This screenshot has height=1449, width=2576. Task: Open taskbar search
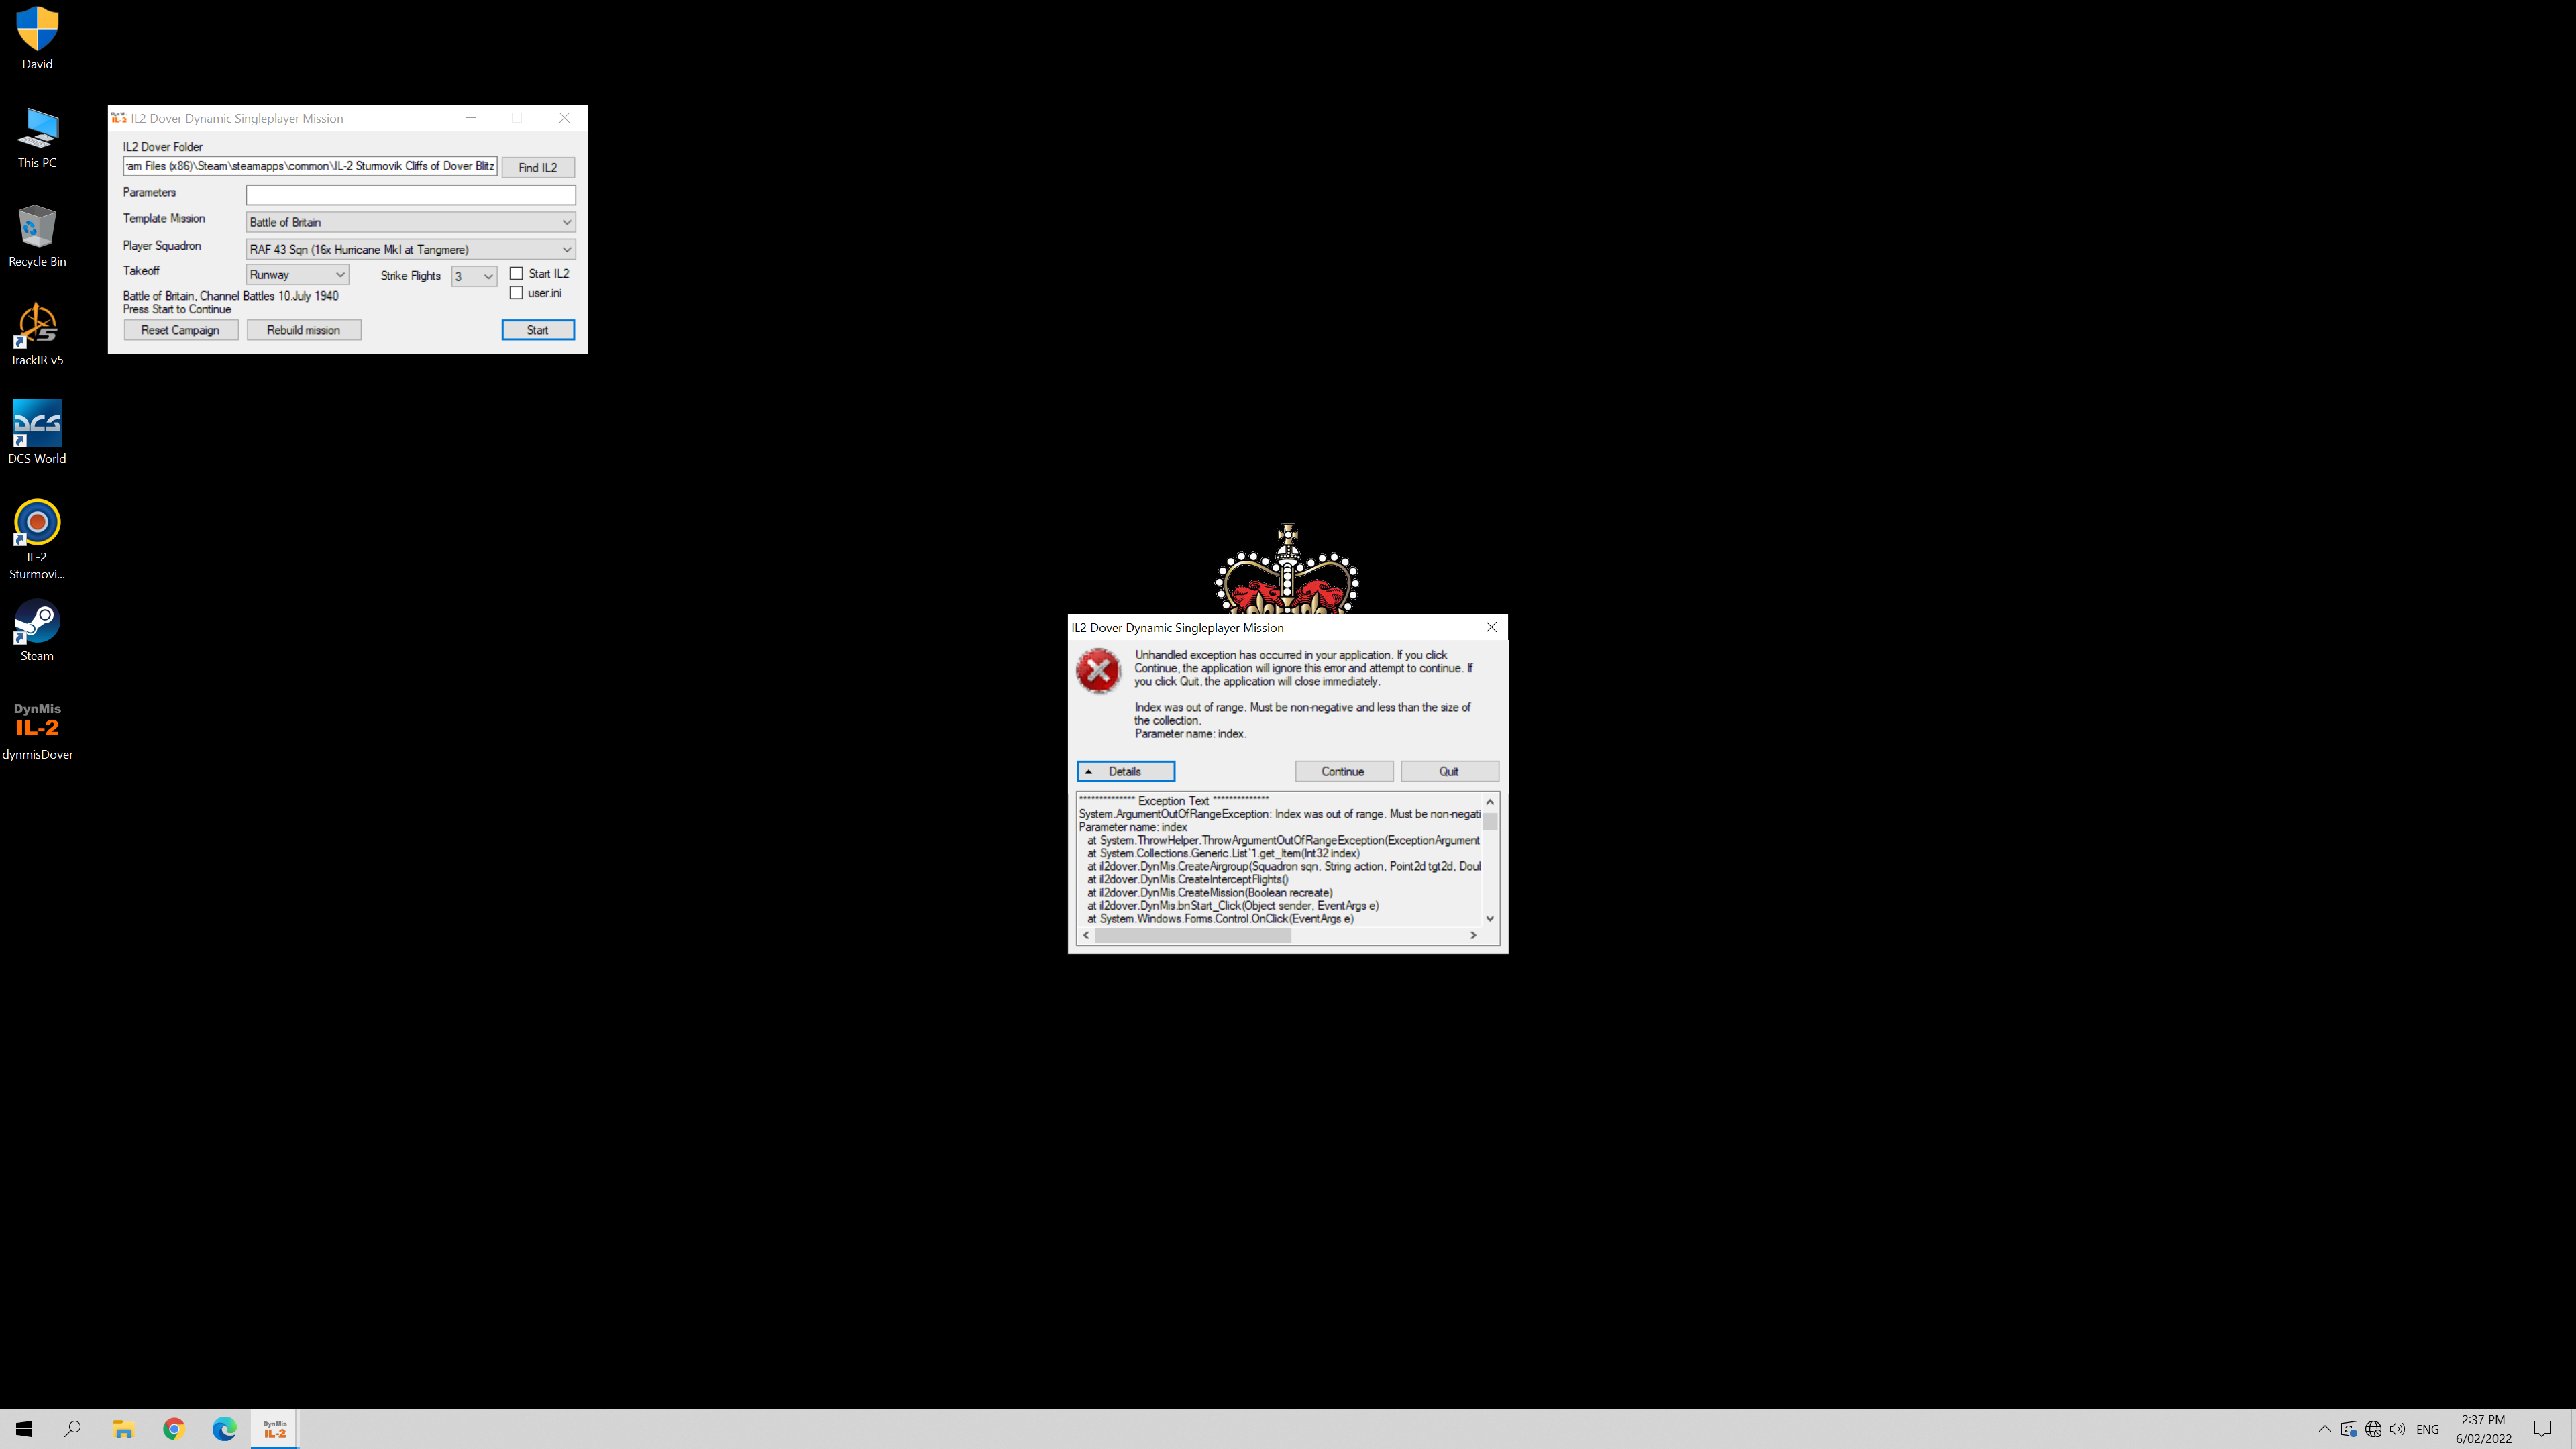point(73,1429)
